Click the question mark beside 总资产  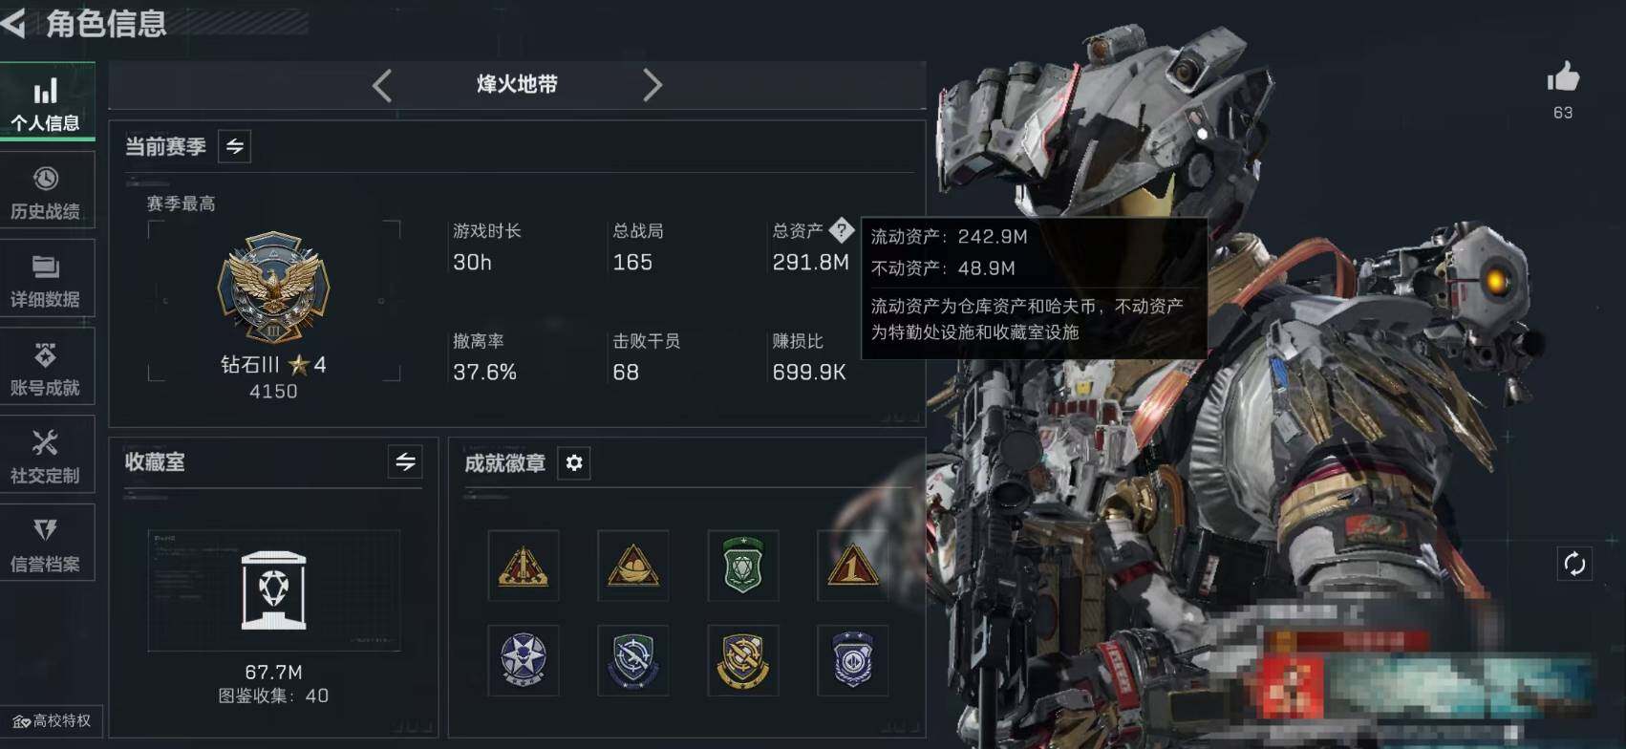842,229
